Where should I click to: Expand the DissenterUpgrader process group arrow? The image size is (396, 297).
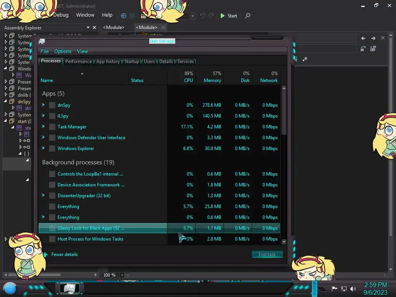click(43, 195)
